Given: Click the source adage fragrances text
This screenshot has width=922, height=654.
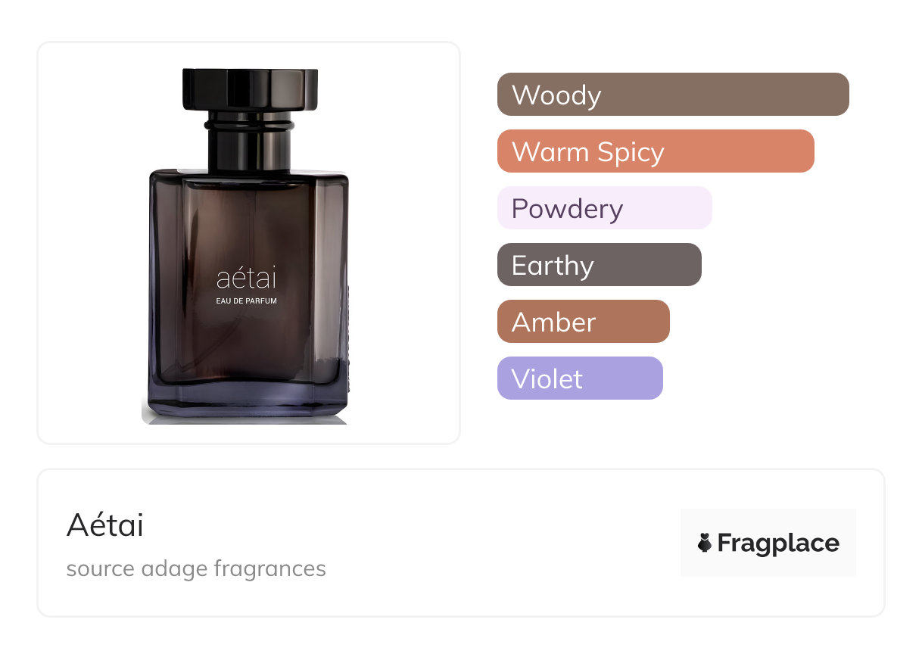Looking at the screenshot, I should 196,568.
